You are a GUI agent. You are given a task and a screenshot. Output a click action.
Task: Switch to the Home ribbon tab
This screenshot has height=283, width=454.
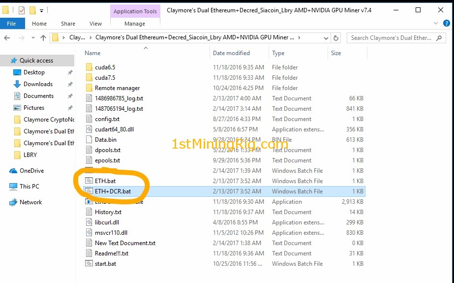[x=39, y=24]
